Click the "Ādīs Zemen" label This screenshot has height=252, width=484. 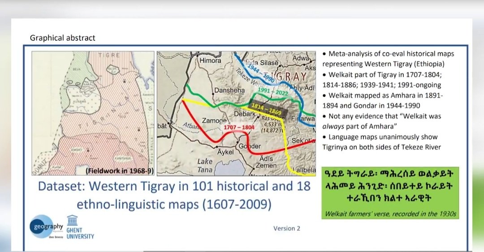[x=266, y=162]
